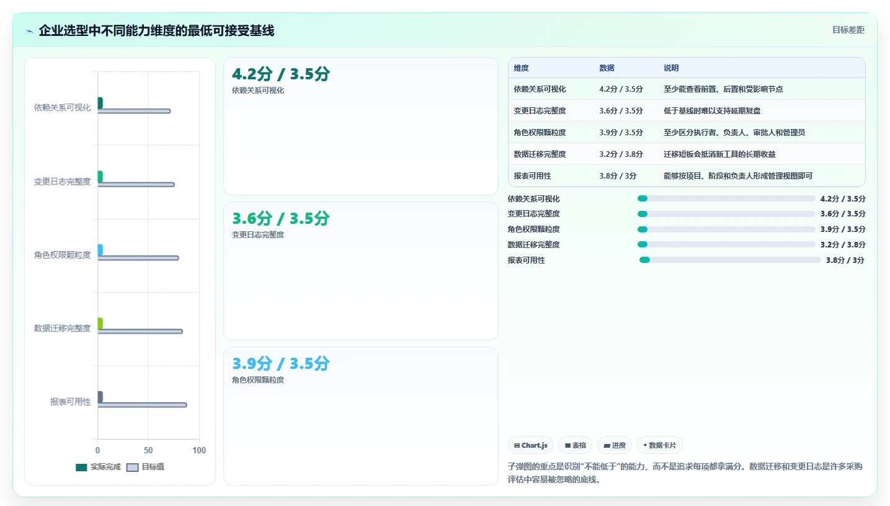Click the footer paragraph starting with 子弹图的重点
Viewport: 890px width, 506px height.
click(x=685, y=473)
